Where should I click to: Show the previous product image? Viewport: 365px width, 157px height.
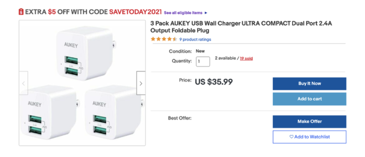pos(24,83)
